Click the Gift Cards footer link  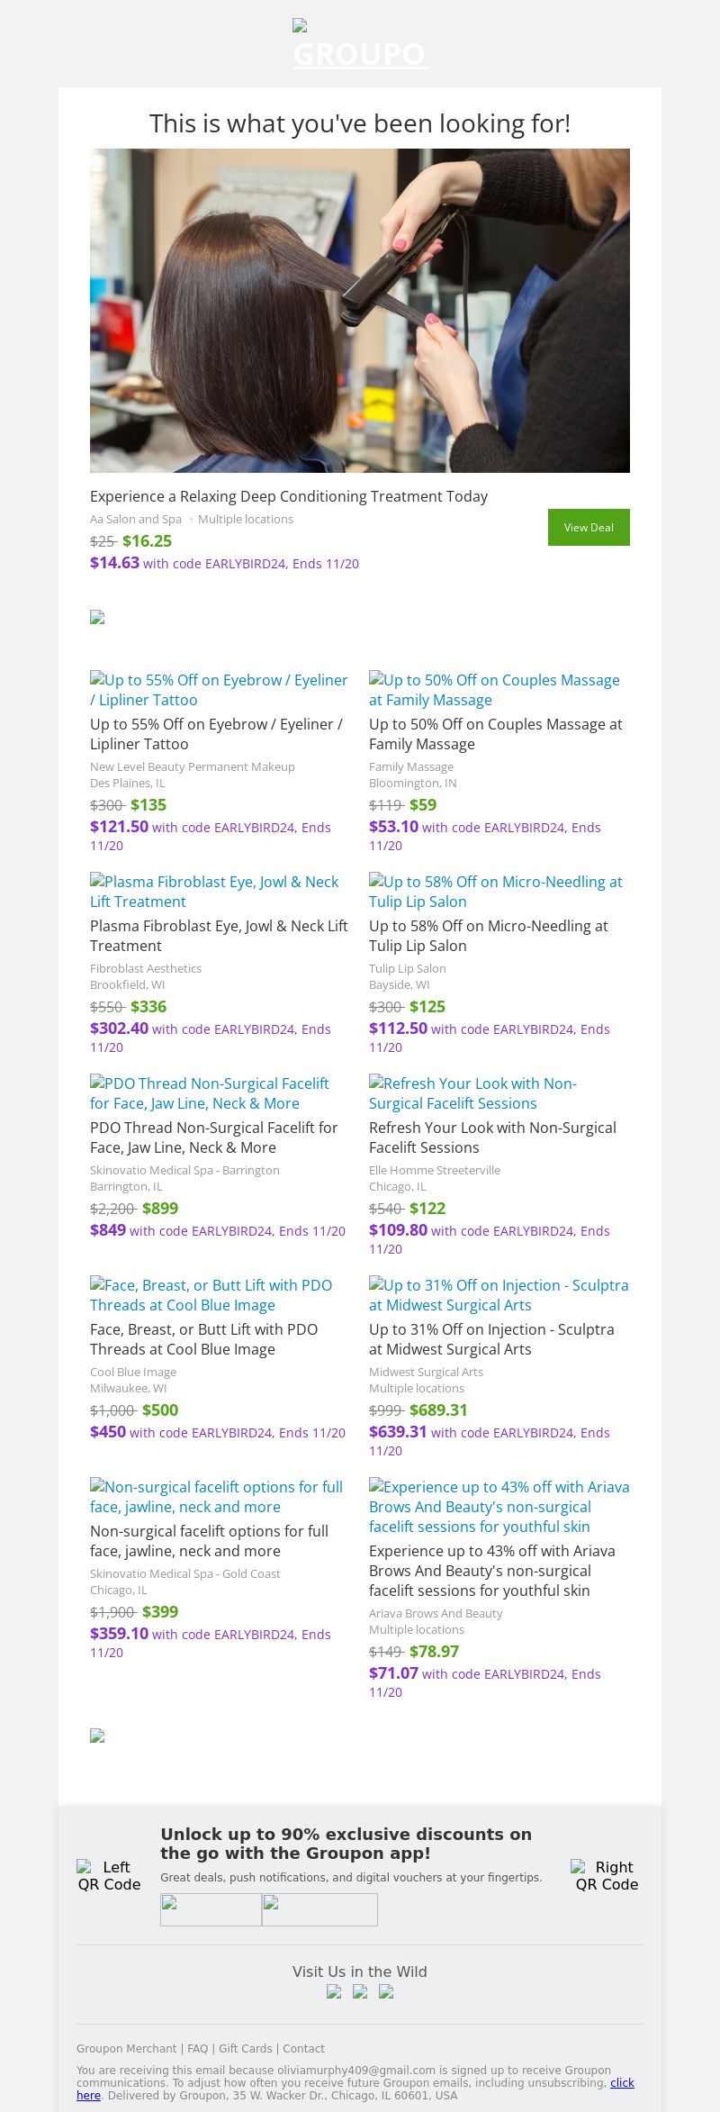click(x=245, y=2048)
